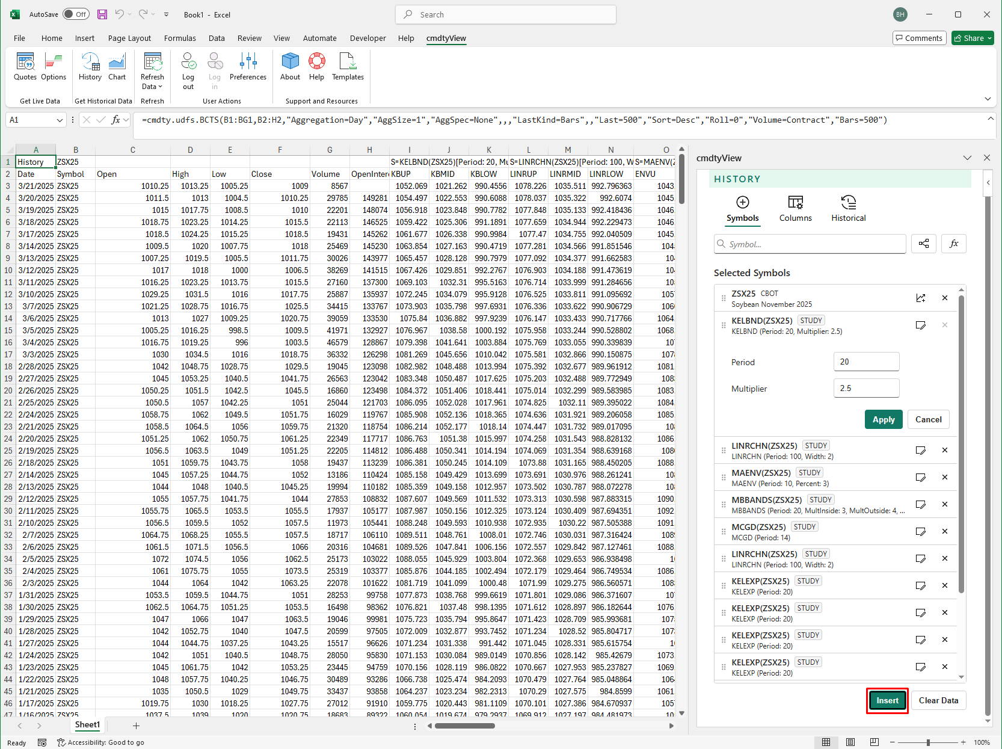
Task: Remove ZSX25 from selected symbols
Action: [x=945, y=298]
